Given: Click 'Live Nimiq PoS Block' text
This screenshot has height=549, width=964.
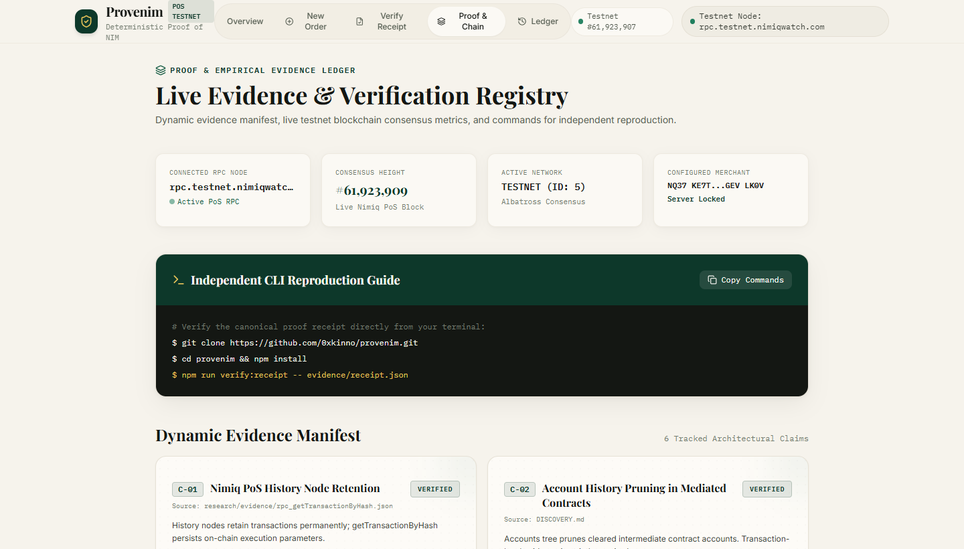Looking at the screenshot, I should point(380,207).
